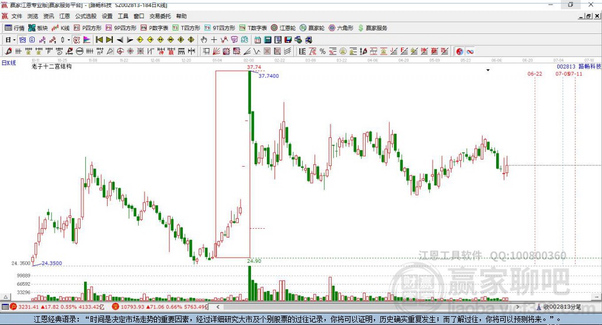Select the crosshair cursor tool

click(x=214, y=40)
